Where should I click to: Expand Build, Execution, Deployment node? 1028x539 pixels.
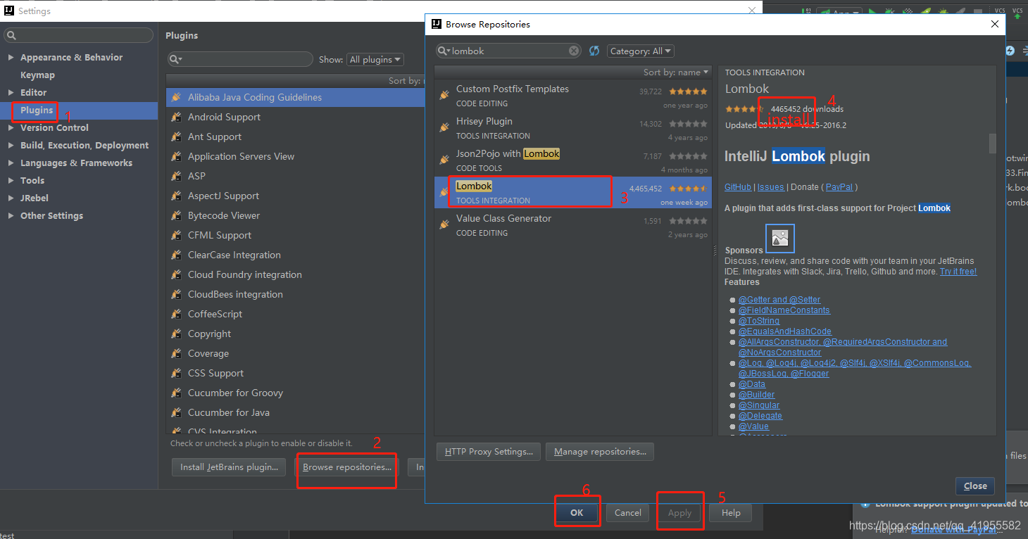tap(11, 146)
